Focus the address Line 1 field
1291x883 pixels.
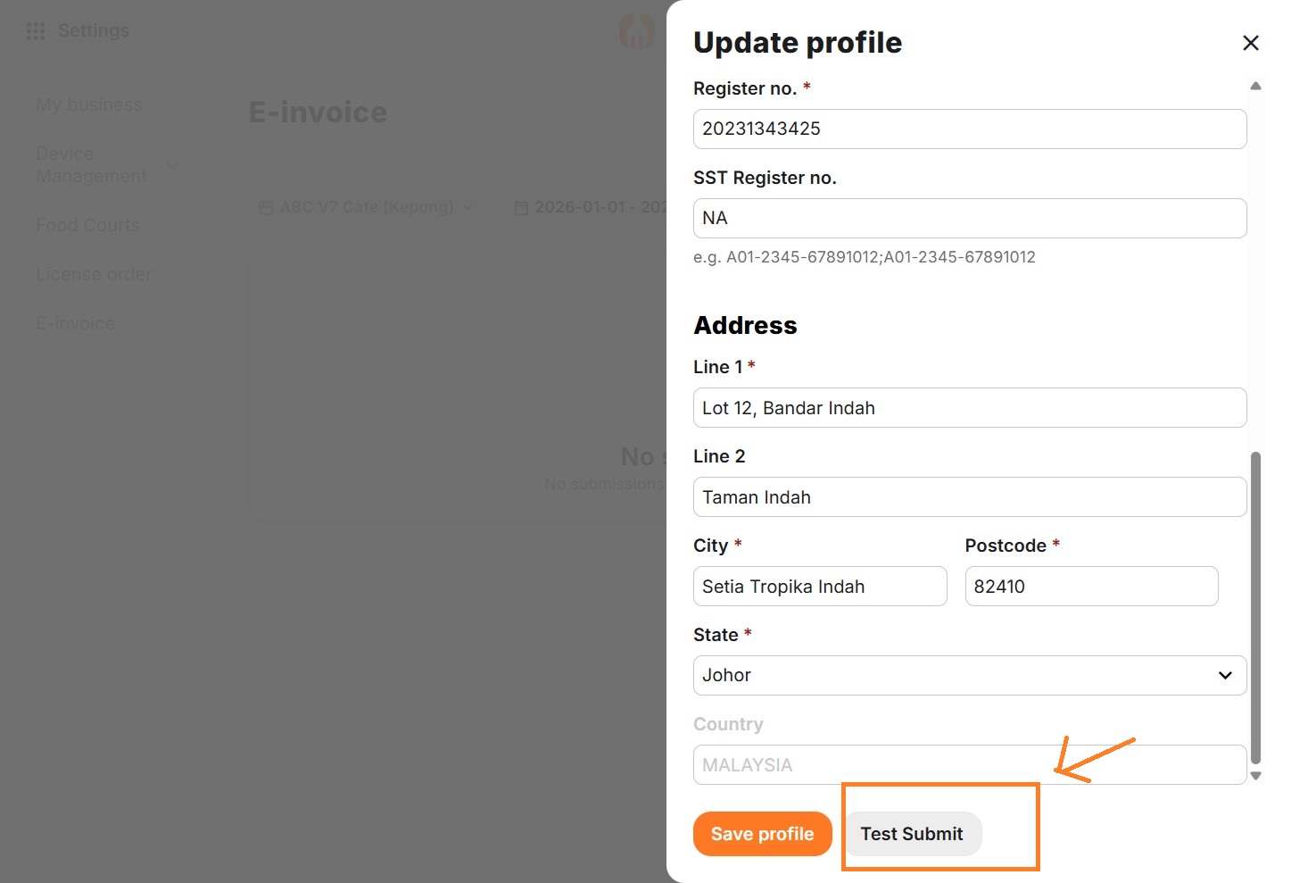(969, 408)
